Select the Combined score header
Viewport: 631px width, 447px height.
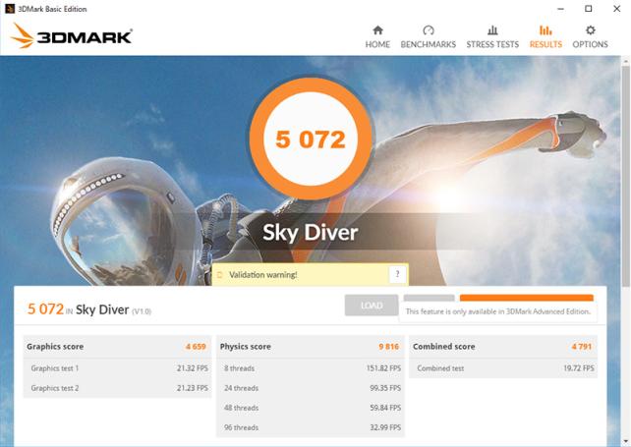[x=503, y=347]
